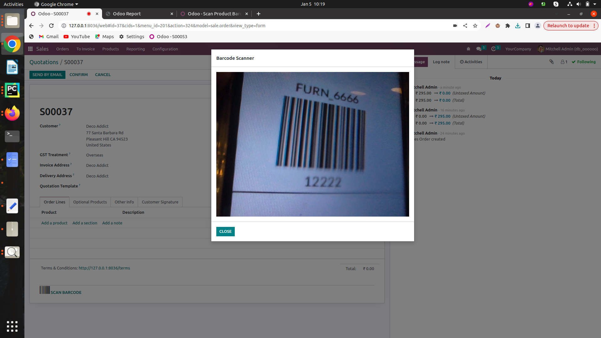Click the Send by Email button
Viewport: 601px width, 338px height.
click(x=47, y=75)
